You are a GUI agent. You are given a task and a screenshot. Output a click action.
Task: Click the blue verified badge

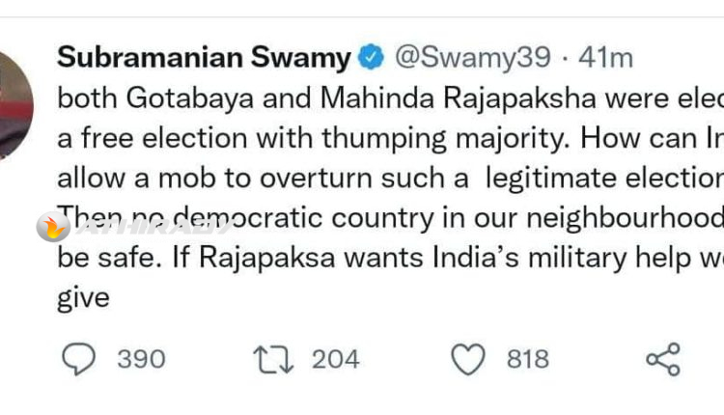coord(371,58)
